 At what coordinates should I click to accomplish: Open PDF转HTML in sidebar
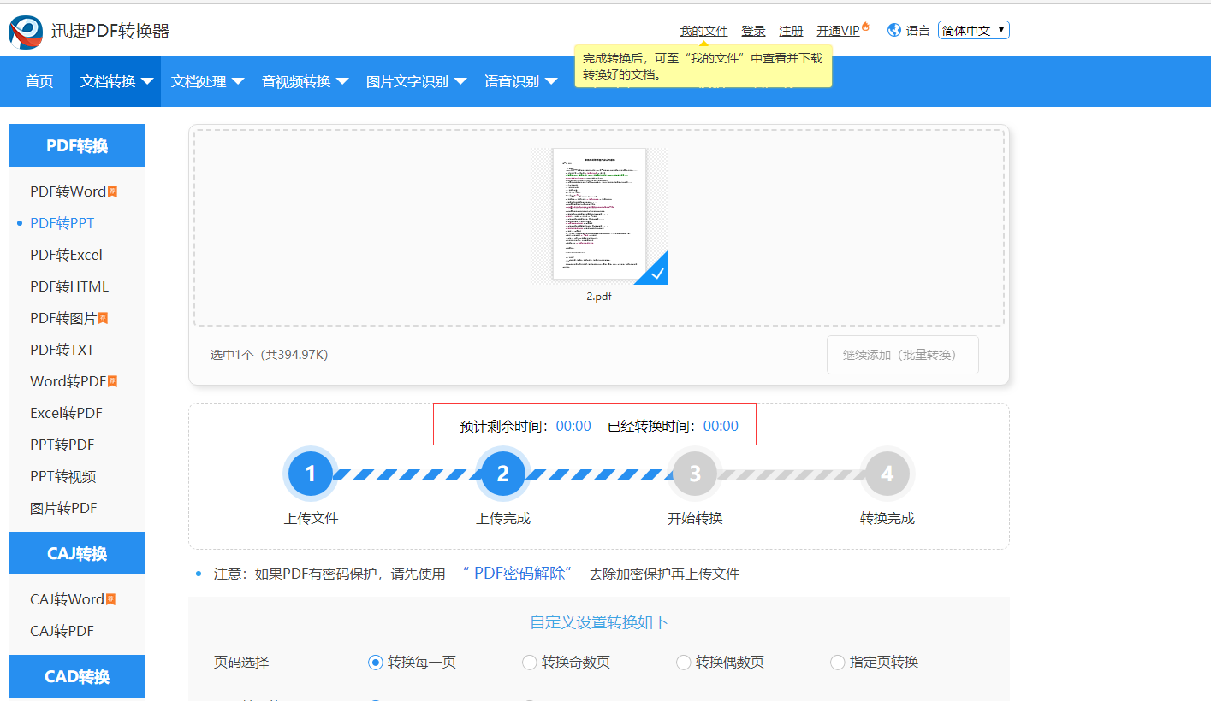(69, 286)
